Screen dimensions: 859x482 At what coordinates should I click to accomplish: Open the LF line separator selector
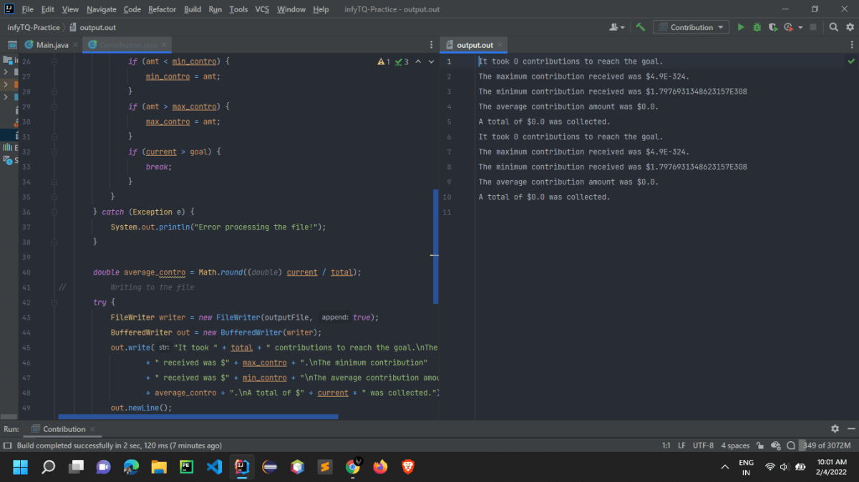coord(681,446)
